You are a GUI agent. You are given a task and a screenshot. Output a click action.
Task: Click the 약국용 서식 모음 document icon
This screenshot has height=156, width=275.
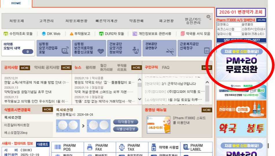click(182, 34)
